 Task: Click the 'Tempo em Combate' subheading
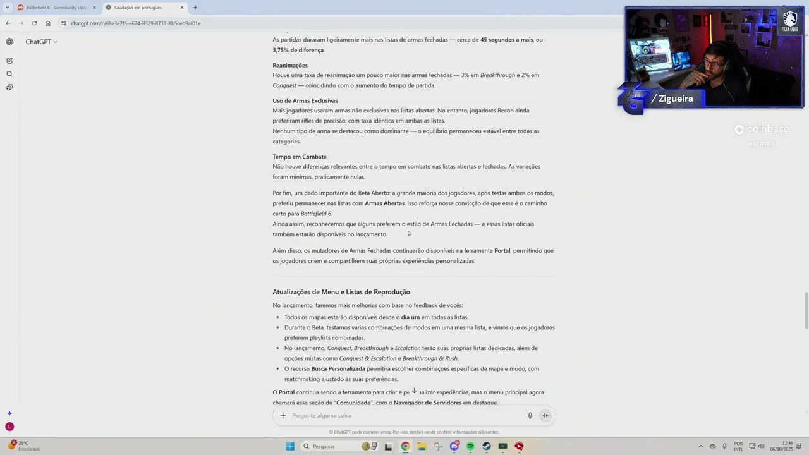pos(300,157)
